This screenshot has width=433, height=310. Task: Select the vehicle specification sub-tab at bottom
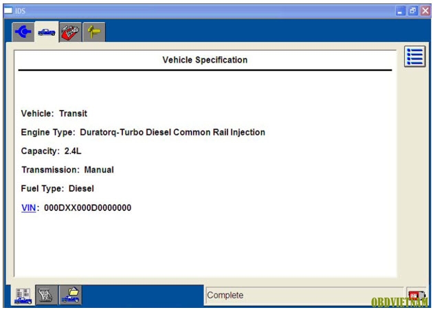[x=23, y=295]
